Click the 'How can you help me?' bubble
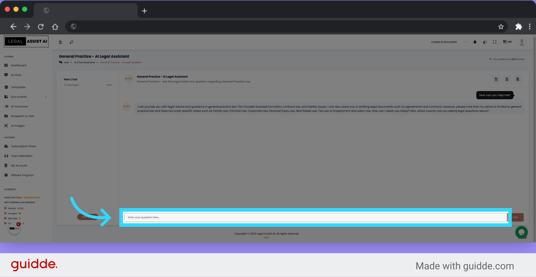The image size is (536, 277). click(495, 95)
